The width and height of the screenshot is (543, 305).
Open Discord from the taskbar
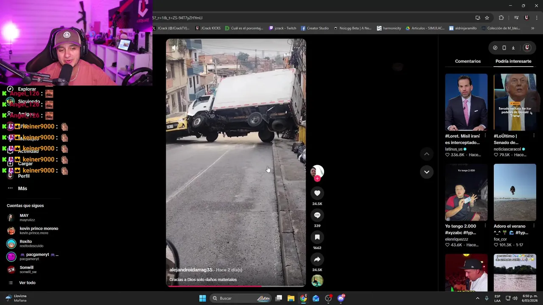pyautogui.click(x=341, y=298)
